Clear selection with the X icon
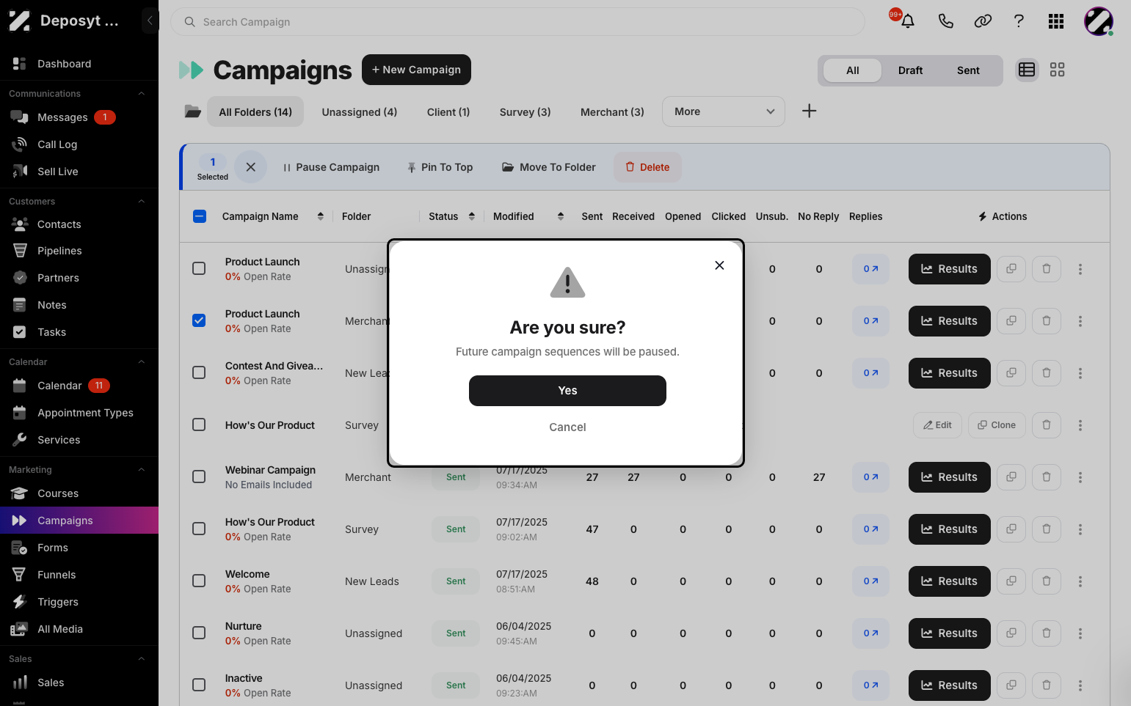Image resolution: width=1131 pixels, height=706 pixels. point(250,167)
